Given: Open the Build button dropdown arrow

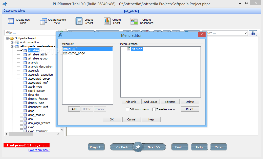Looking at the screenshot, I should tap(187, 147).
